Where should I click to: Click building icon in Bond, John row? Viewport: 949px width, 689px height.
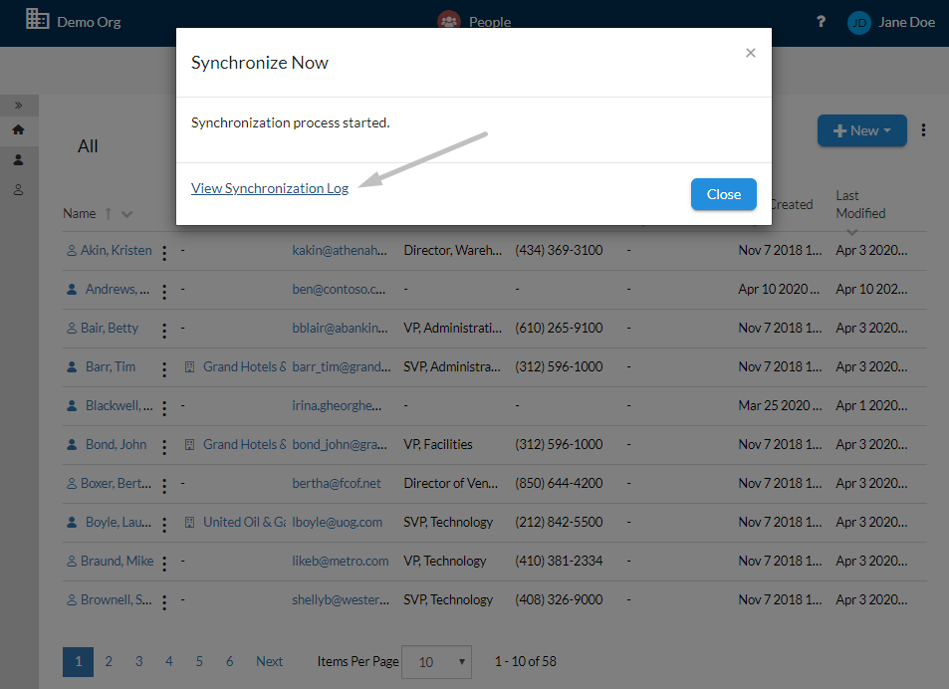[x=189, y=445]
